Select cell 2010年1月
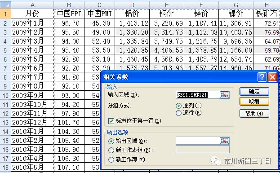 pos(32,131)
